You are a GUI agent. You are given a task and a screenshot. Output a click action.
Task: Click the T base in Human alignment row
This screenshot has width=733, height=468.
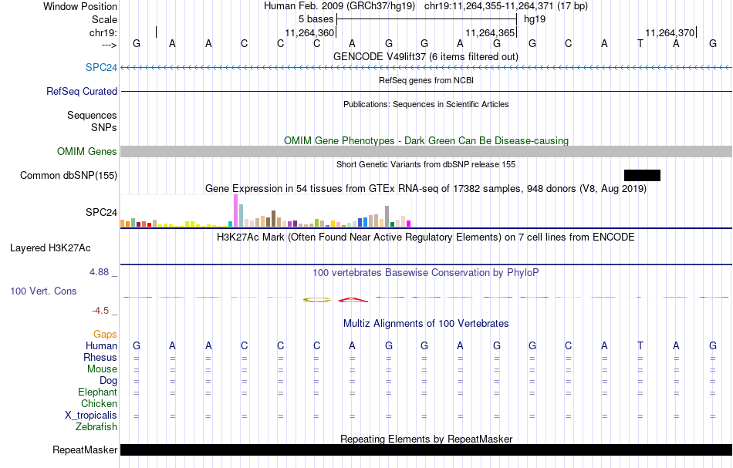tap(640, 345)
